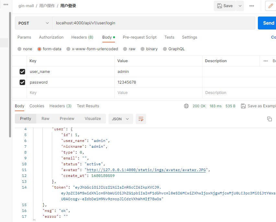Uncheck the user_name row checkbox
Image resolution: width=276 pixels, height=222 pixels.
[x=22, y=72]
